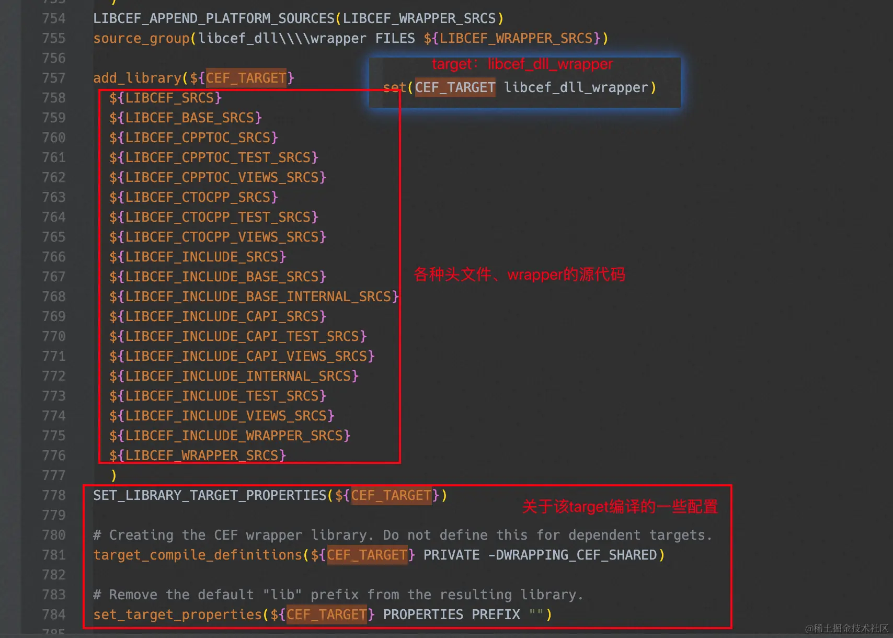The width and height of the screenshot is (893, 638).
Task: Click the 'Creating the CEF wrapper library' comment
Action: pos(403,535)
